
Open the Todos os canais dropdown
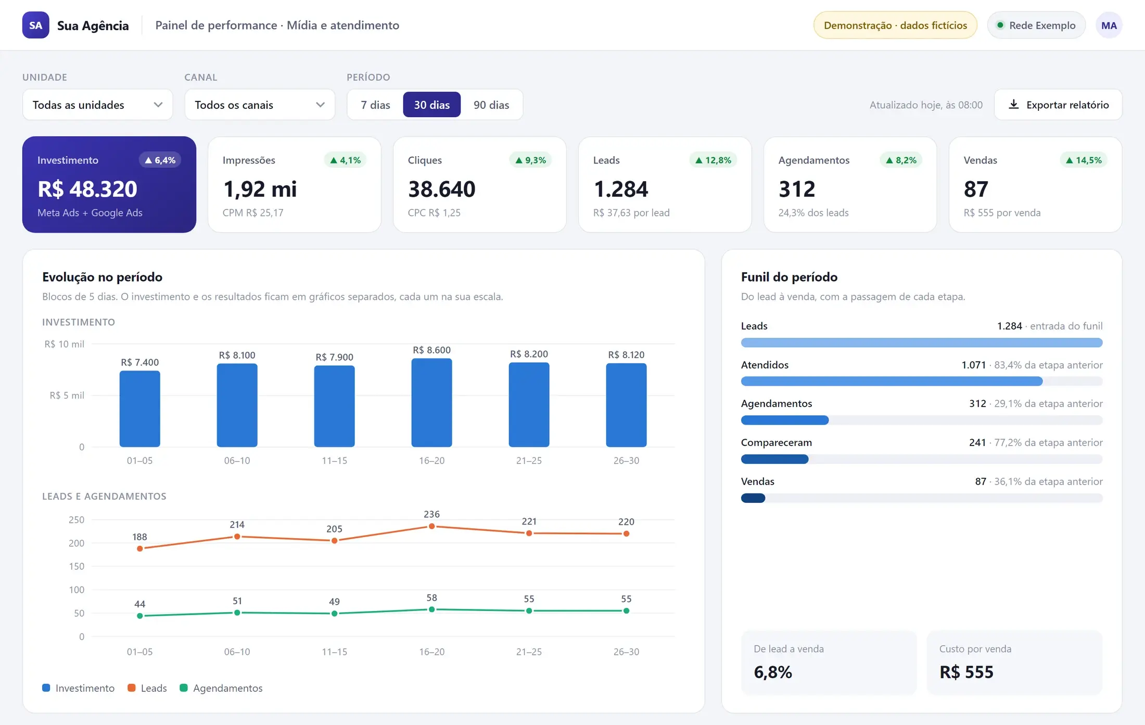(260, 105)
